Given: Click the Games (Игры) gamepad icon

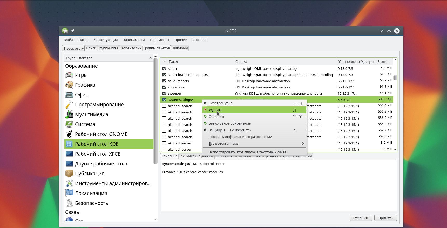Looking at the screenshot, I should coord(69,75).
